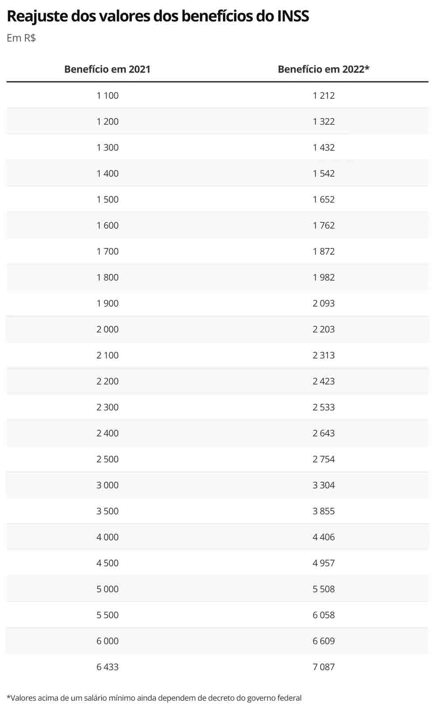Select the 2 000 benefit value
435x713 pixels.
107,329
